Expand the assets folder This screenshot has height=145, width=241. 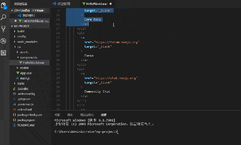click(x=24, y=52)
